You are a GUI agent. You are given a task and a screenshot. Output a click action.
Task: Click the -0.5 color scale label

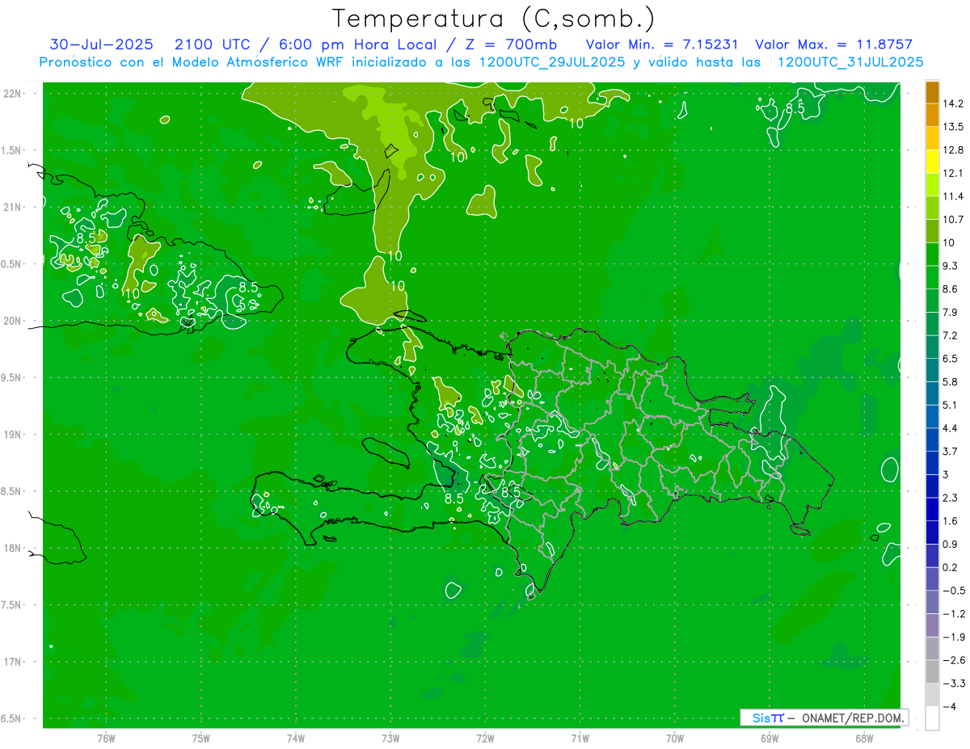(954, 591)
